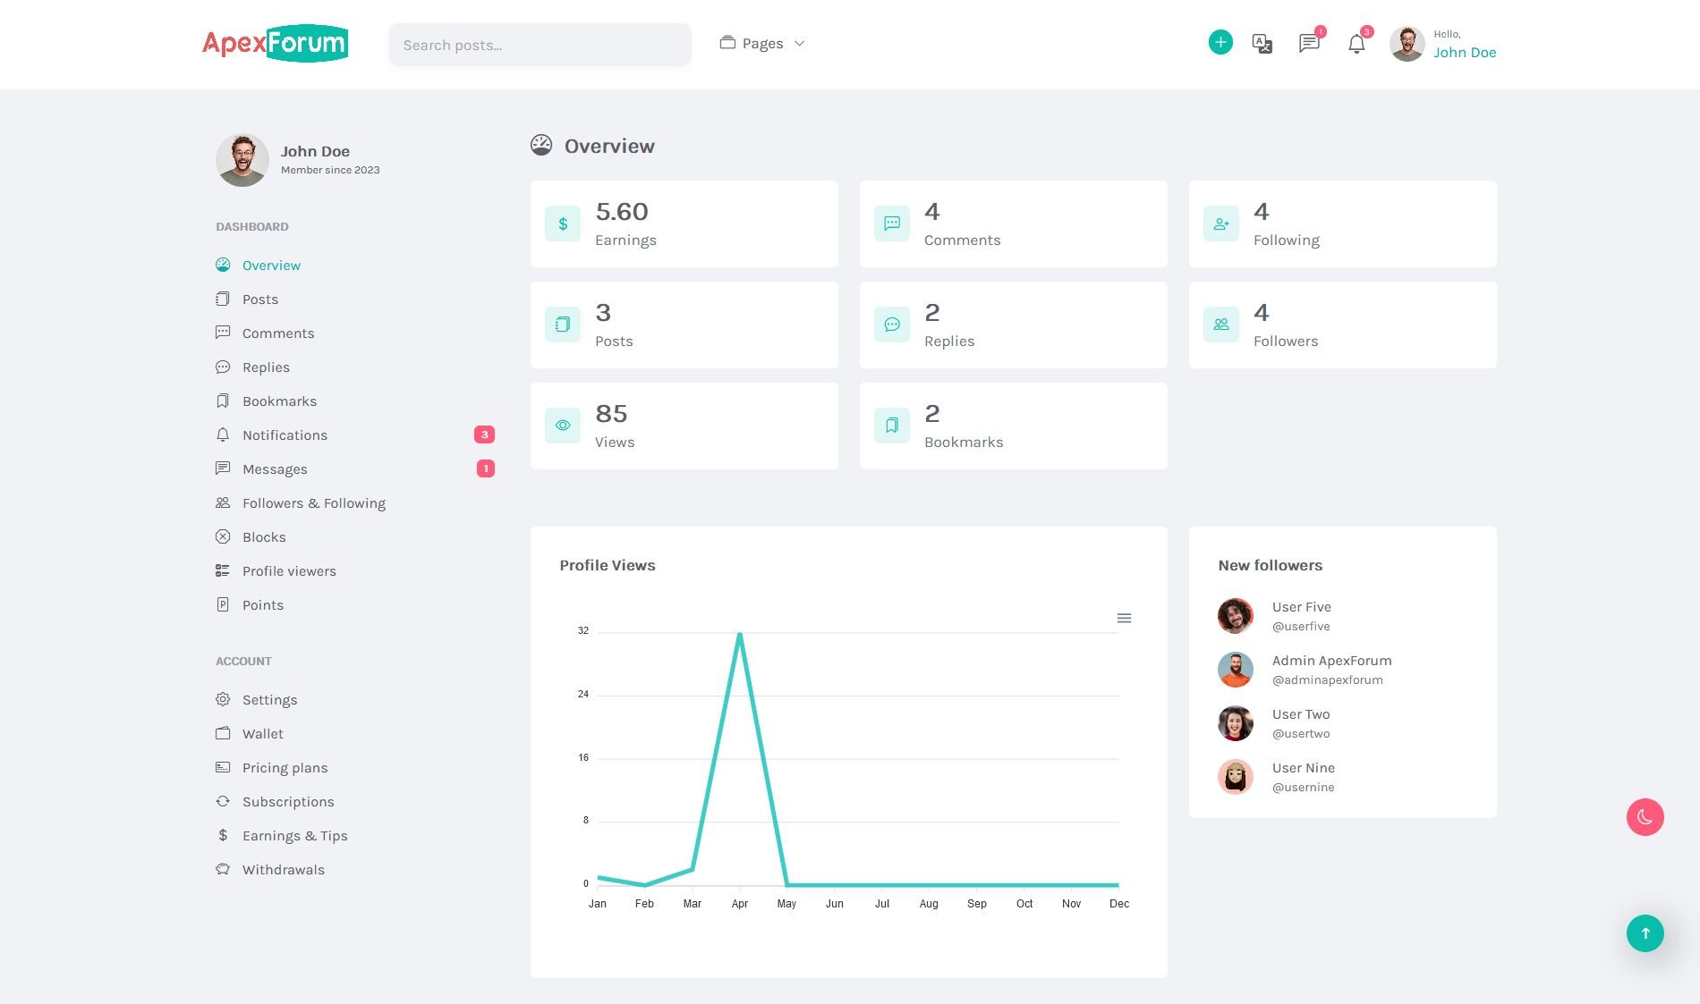Click the green plus create post icon
The width and height of the screenshot is (1700, 1004).
[1220, 42]
